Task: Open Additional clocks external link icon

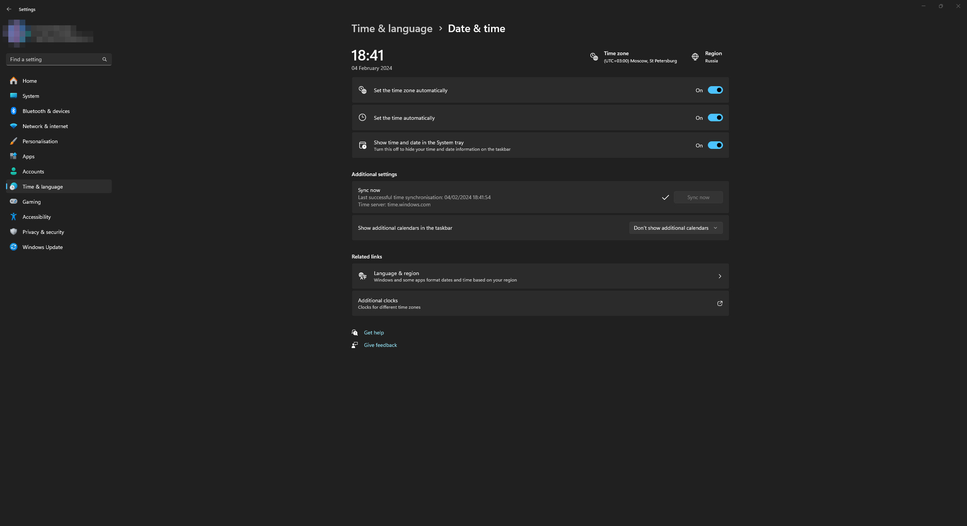Action: coord(720,303)
